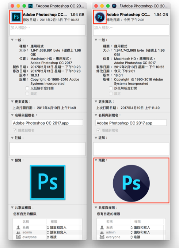Click green zoom button on left window

(24, 6)
